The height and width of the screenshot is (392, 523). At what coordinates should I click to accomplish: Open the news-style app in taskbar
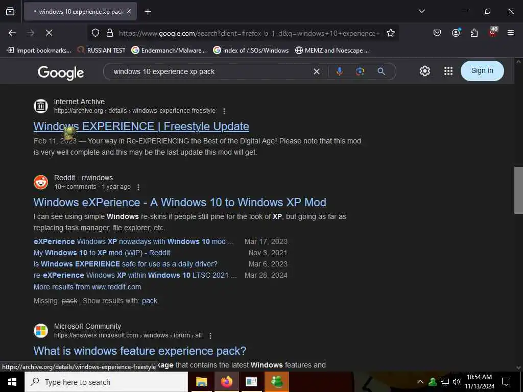[x=251, y=382]
